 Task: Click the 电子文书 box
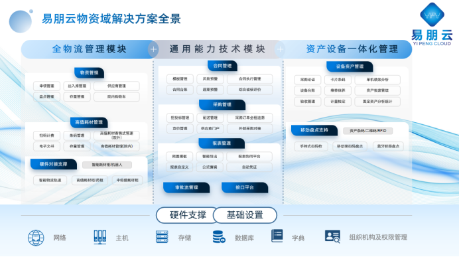pyautogui.click(x=47, y=146)
